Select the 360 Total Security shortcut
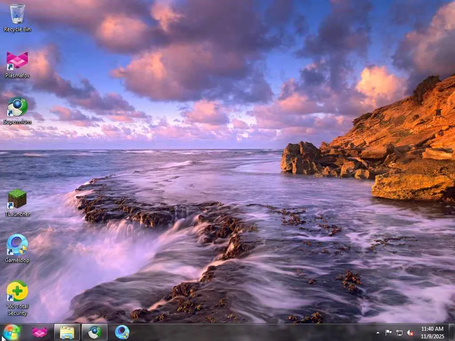Screen dimensions: 455x341 17,298
